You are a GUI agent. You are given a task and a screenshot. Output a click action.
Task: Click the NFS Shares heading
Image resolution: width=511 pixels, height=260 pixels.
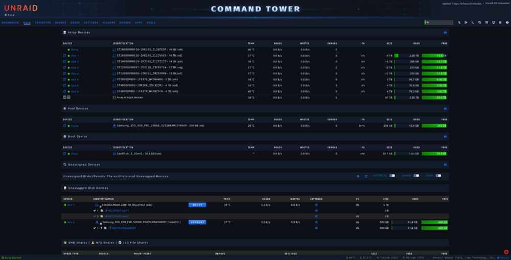click(105, 243)
